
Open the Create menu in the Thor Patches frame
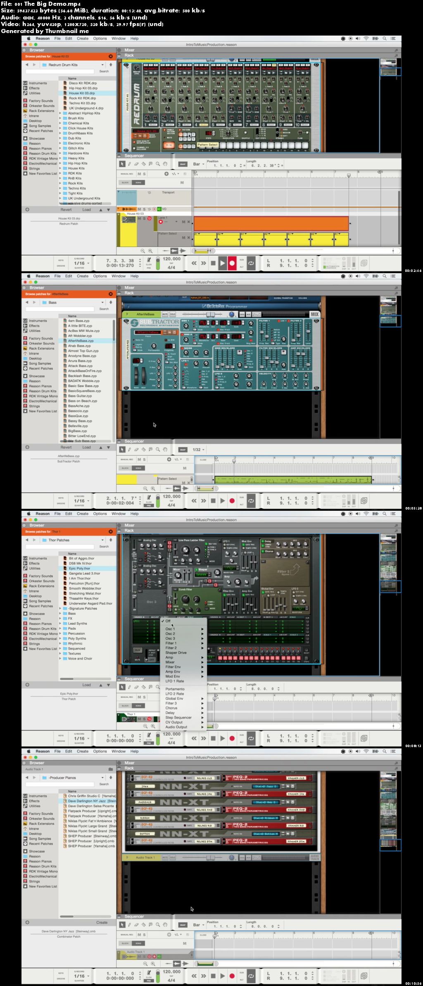[83, 514]
